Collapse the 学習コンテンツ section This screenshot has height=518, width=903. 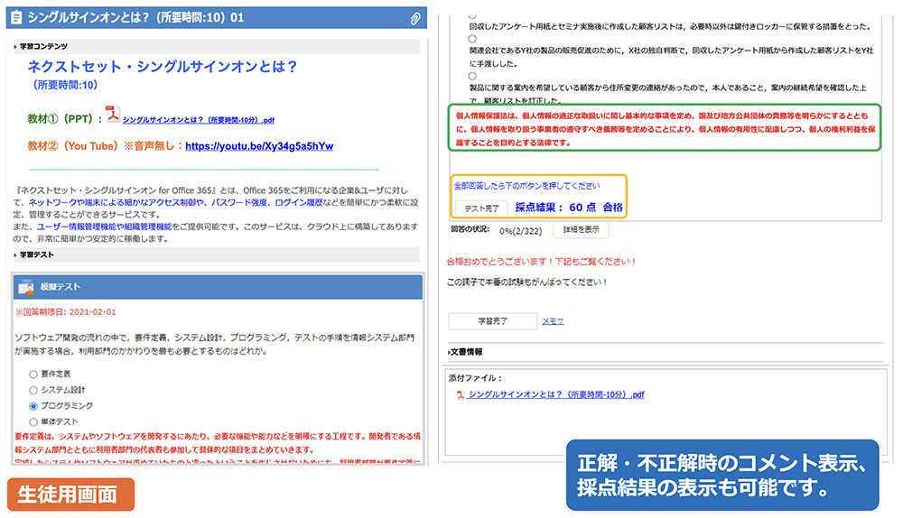pyautogui.click(x=15, y=47)
